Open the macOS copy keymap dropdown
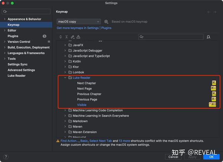Screen dimensions: 223x162 [78, 22]
